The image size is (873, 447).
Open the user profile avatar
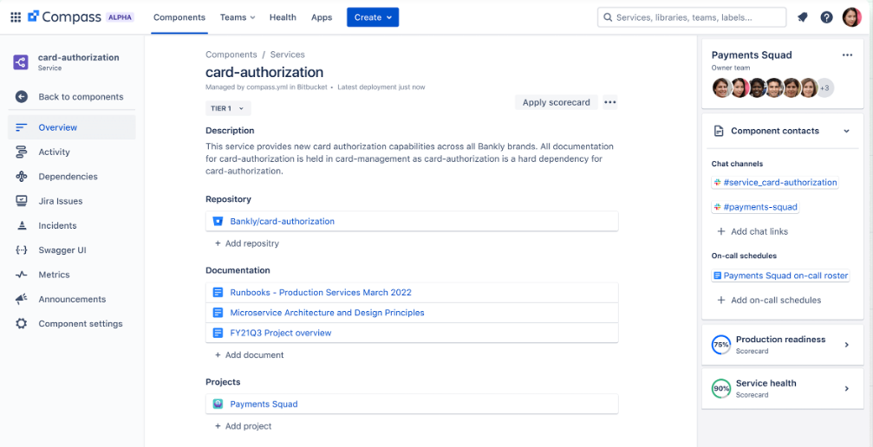coord(851,17)
